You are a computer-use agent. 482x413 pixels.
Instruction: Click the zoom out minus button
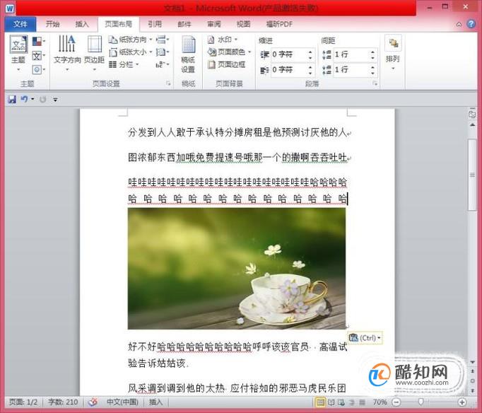396,402
